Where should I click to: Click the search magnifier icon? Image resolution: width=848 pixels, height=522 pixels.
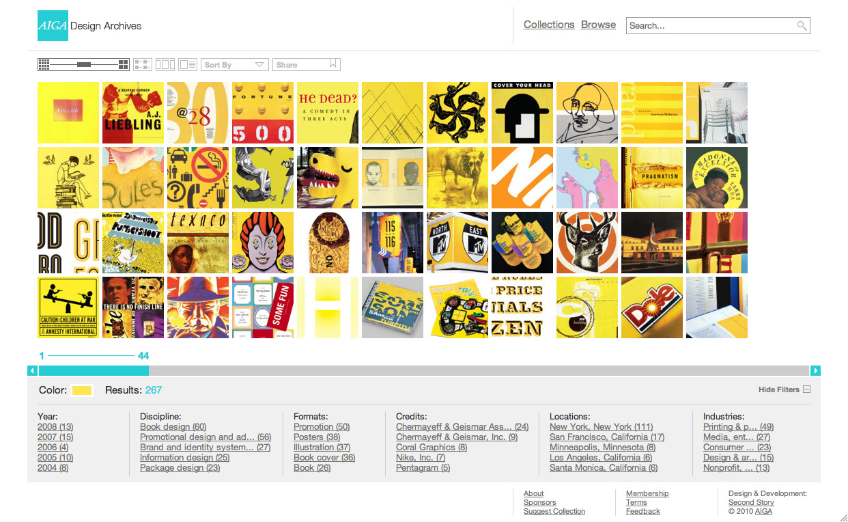click(x=802, y=26)
